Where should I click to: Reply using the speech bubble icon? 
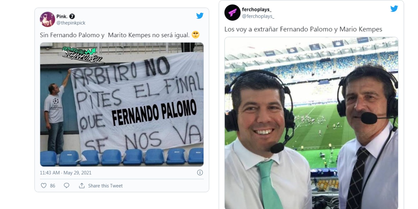tap(66, 185)
